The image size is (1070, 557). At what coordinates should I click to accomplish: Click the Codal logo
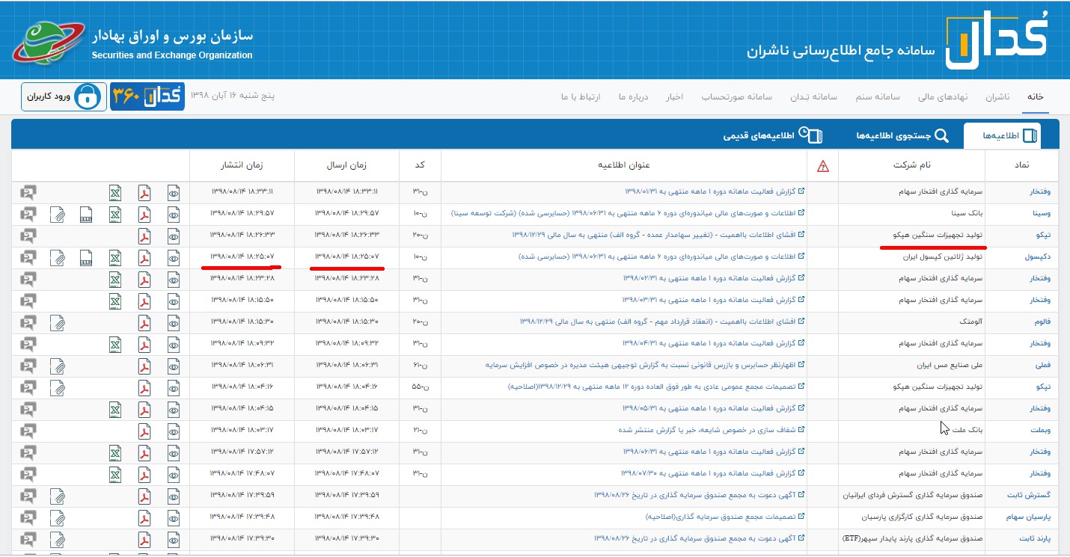tap(995, 39)
